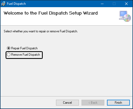
Task: Close the setup wizard with X
Action: (126, 4)
